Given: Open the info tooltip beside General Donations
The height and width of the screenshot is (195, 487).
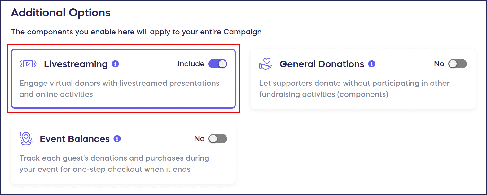Looking at the screenshot, I should click(372, 64).
